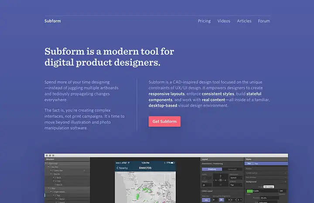
Task: Click the SWA1705 title in phone preview
Action: click(145, 168)
